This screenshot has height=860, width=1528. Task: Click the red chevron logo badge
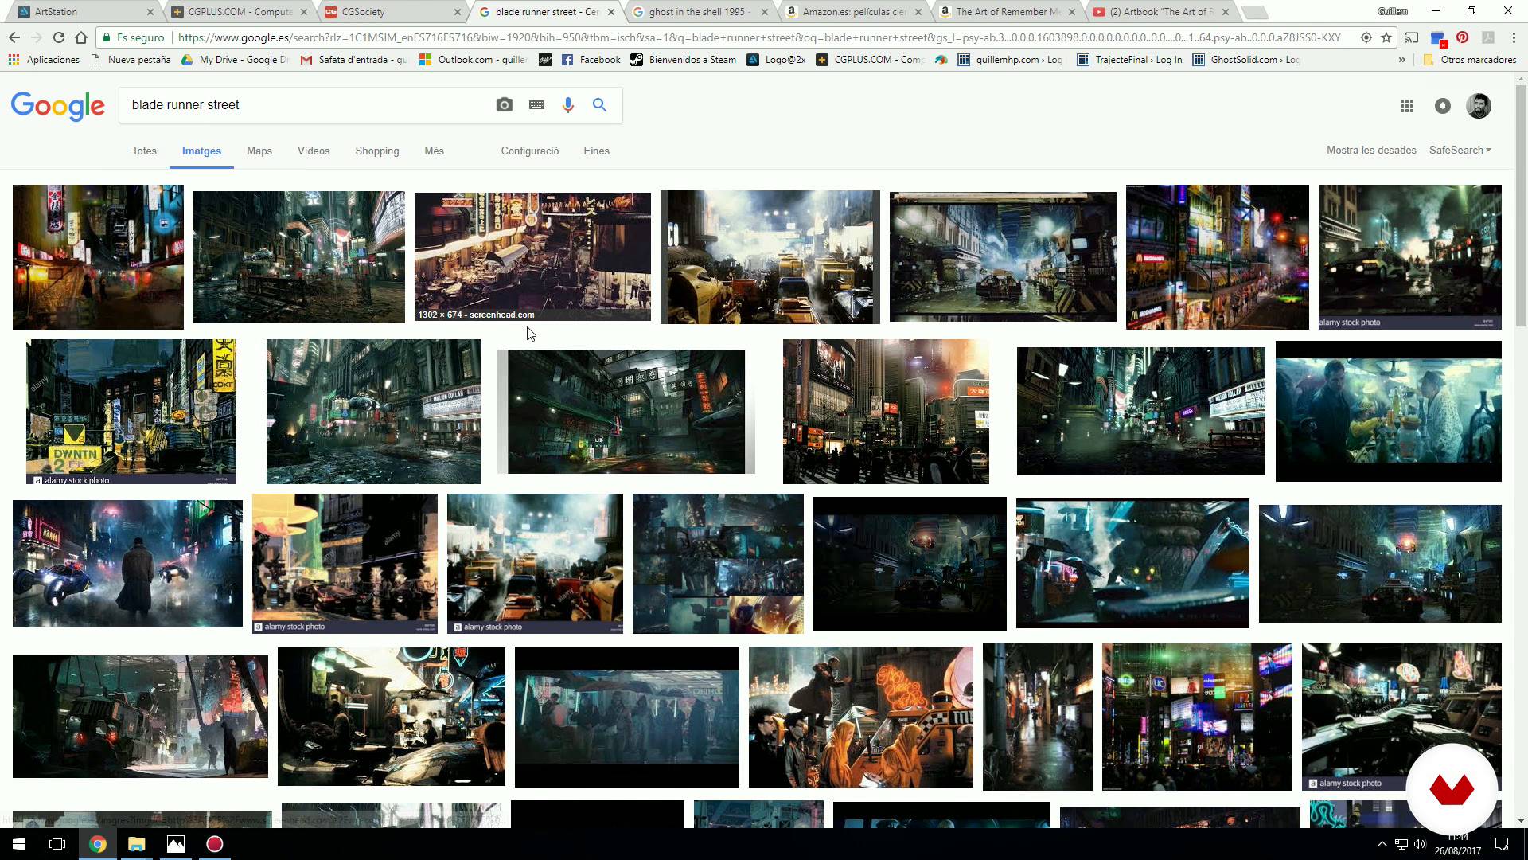click(x=1452, y=789)
